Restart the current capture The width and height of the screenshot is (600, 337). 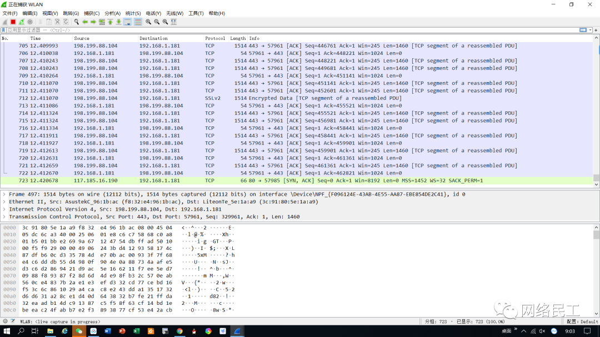point(22,22)
